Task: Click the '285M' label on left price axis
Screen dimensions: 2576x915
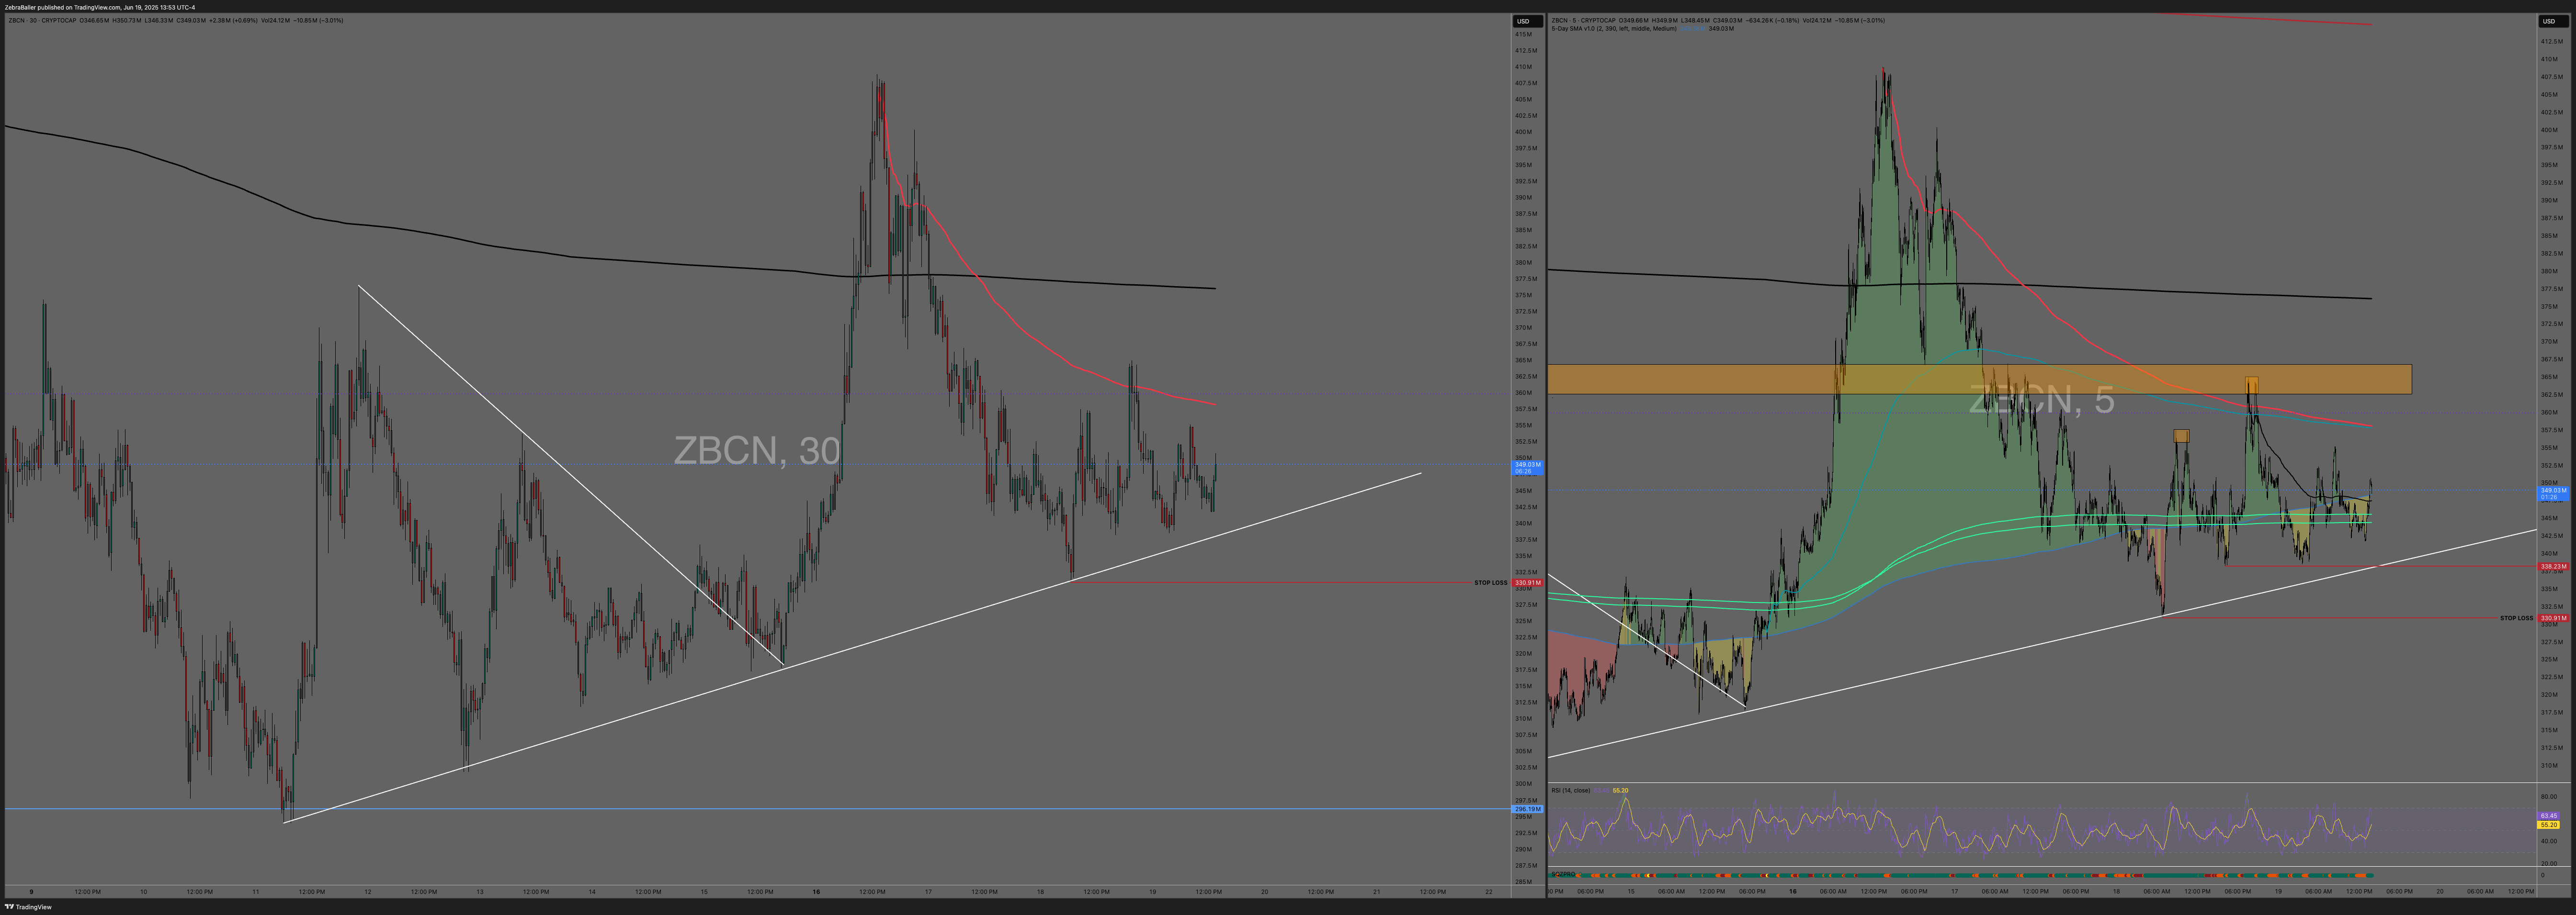Action: pos(1524,882)
